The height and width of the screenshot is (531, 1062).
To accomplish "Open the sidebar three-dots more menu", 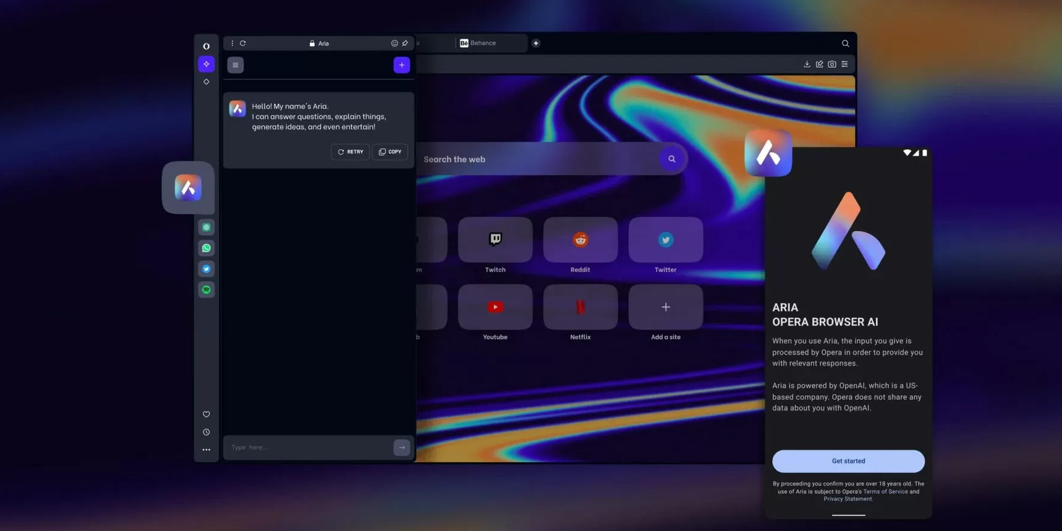I will pyautogui.click(x=206, y=450).
